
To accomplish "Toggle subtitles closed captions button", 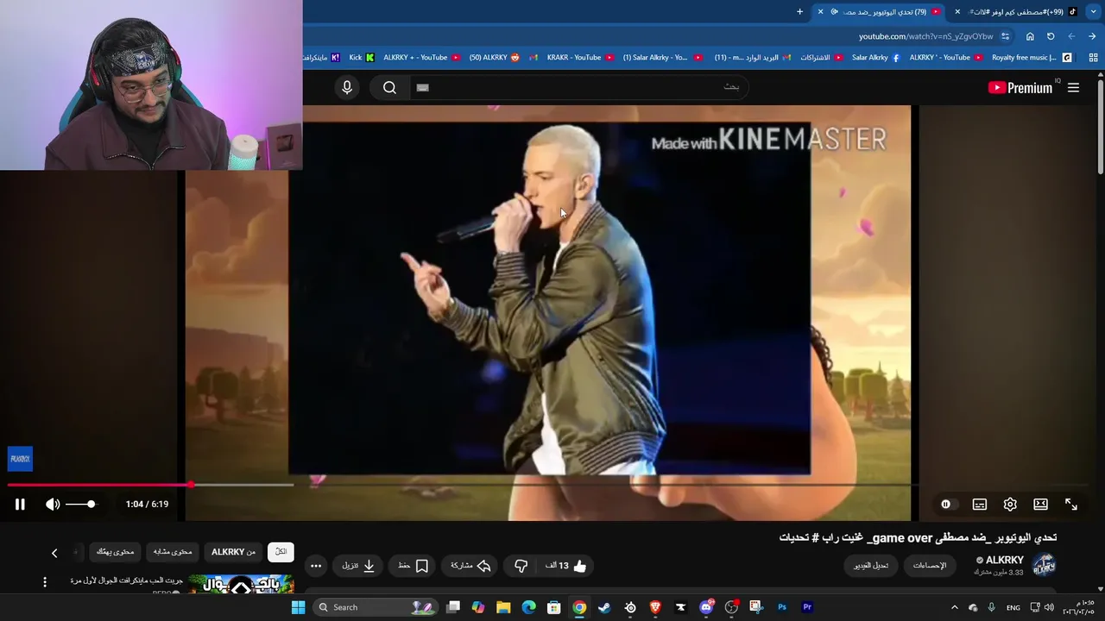I will click(979, 505).
